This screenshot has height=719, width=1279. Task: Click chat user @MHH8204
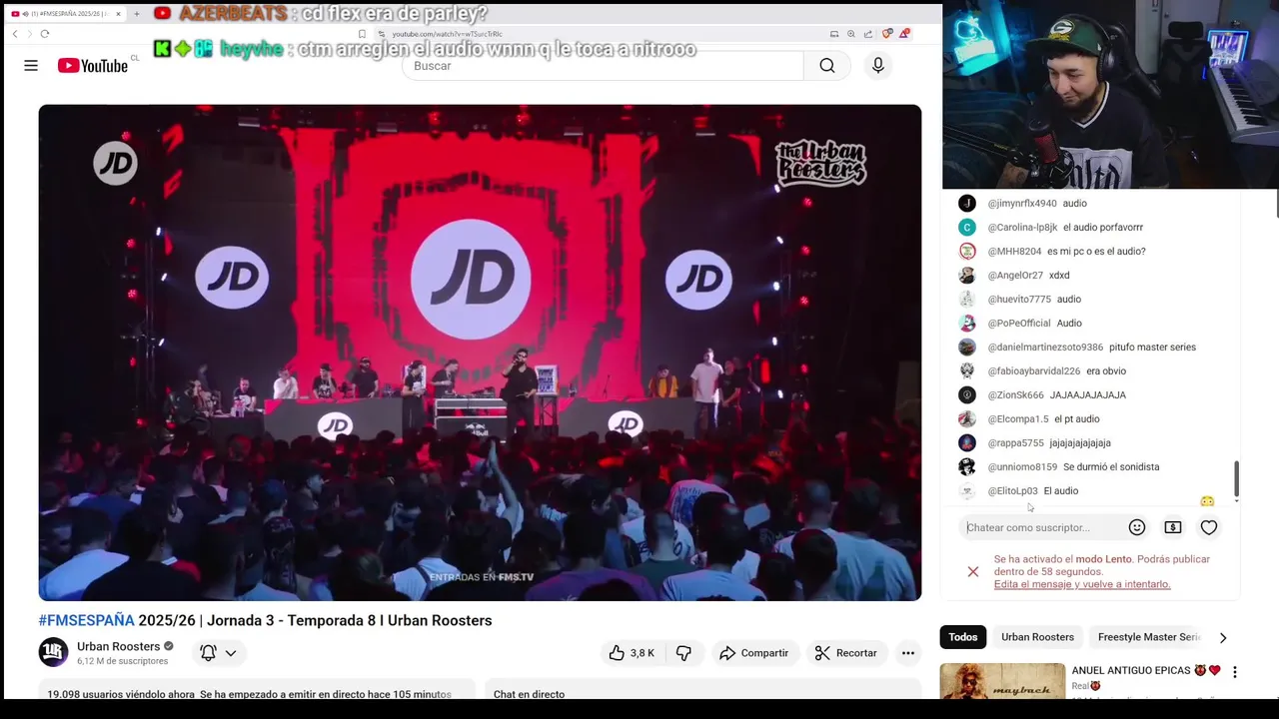pos(1014,252)
